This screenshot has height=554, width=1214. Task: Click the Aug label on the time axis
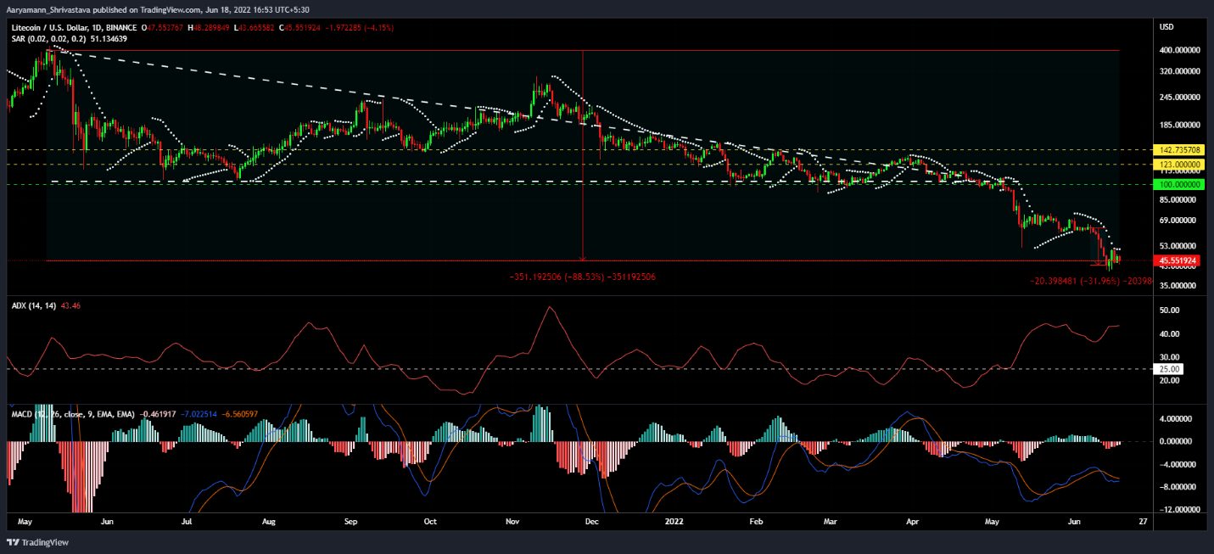tap(270, 521)
